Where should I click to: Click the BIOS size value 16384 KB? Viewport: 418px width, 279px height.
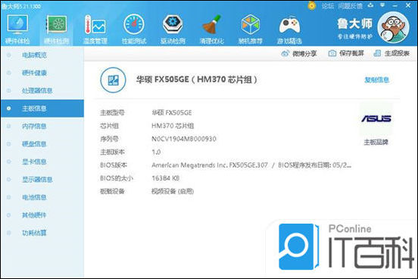165,178
